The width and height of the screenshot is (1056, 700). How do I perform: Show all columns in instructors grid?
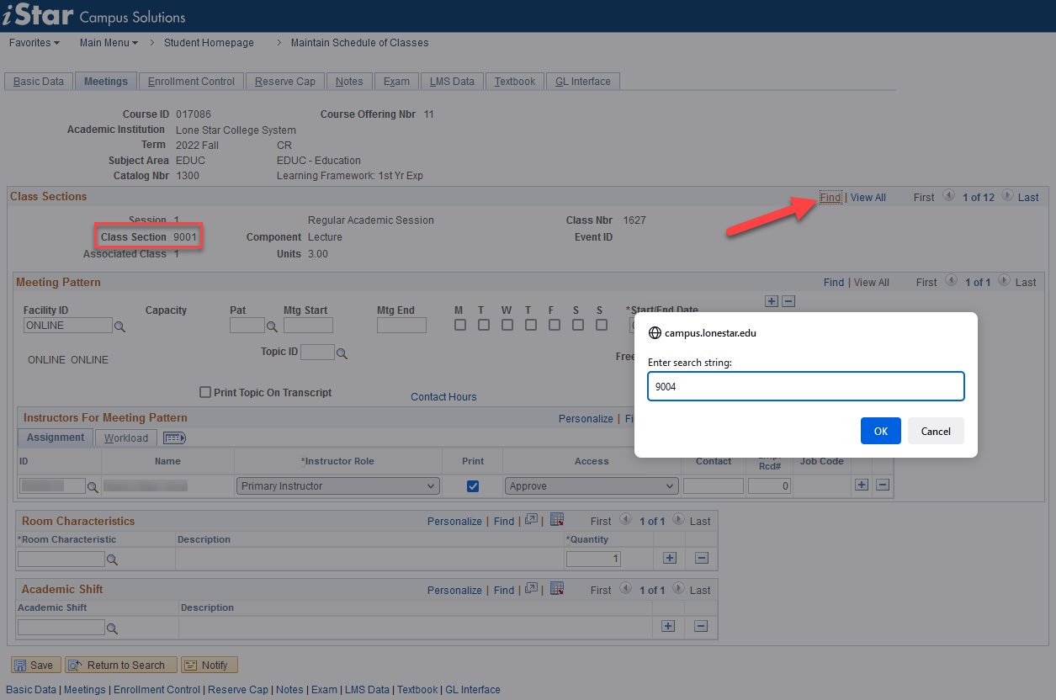pyautogui.click(x=174, y=437)
